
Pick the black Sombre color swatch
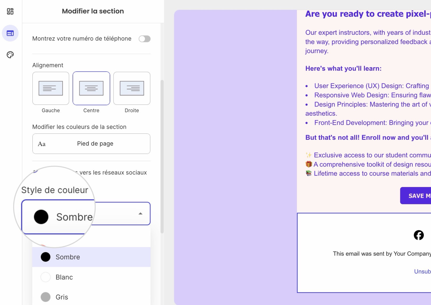coord(46,257)
